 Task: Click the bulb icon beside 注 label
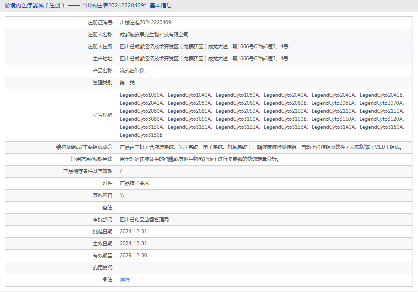(x=105, y=279)
